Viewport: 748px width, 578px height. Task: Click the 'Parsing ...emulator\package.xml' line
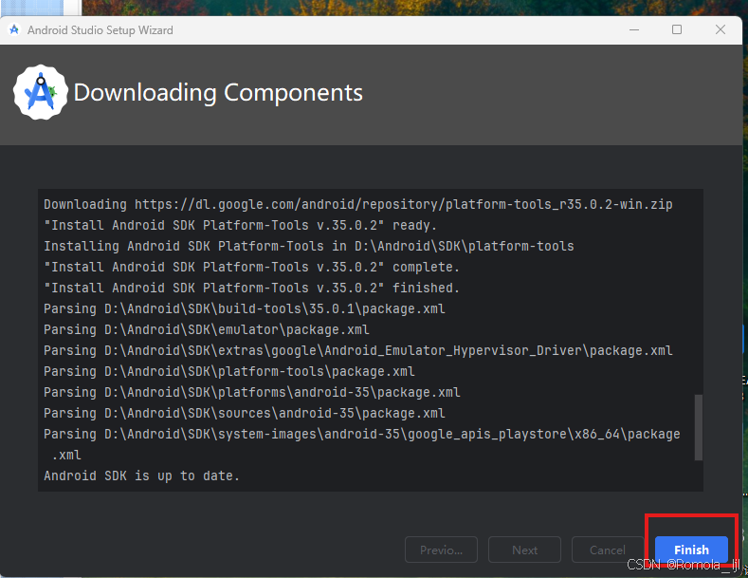(206, 329)
